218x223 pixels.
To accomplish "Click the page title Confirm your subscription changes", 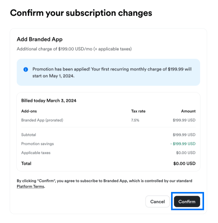I will coord(81,13).
